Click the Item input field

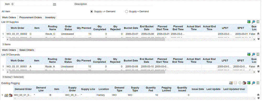click(x=32, y=4)
